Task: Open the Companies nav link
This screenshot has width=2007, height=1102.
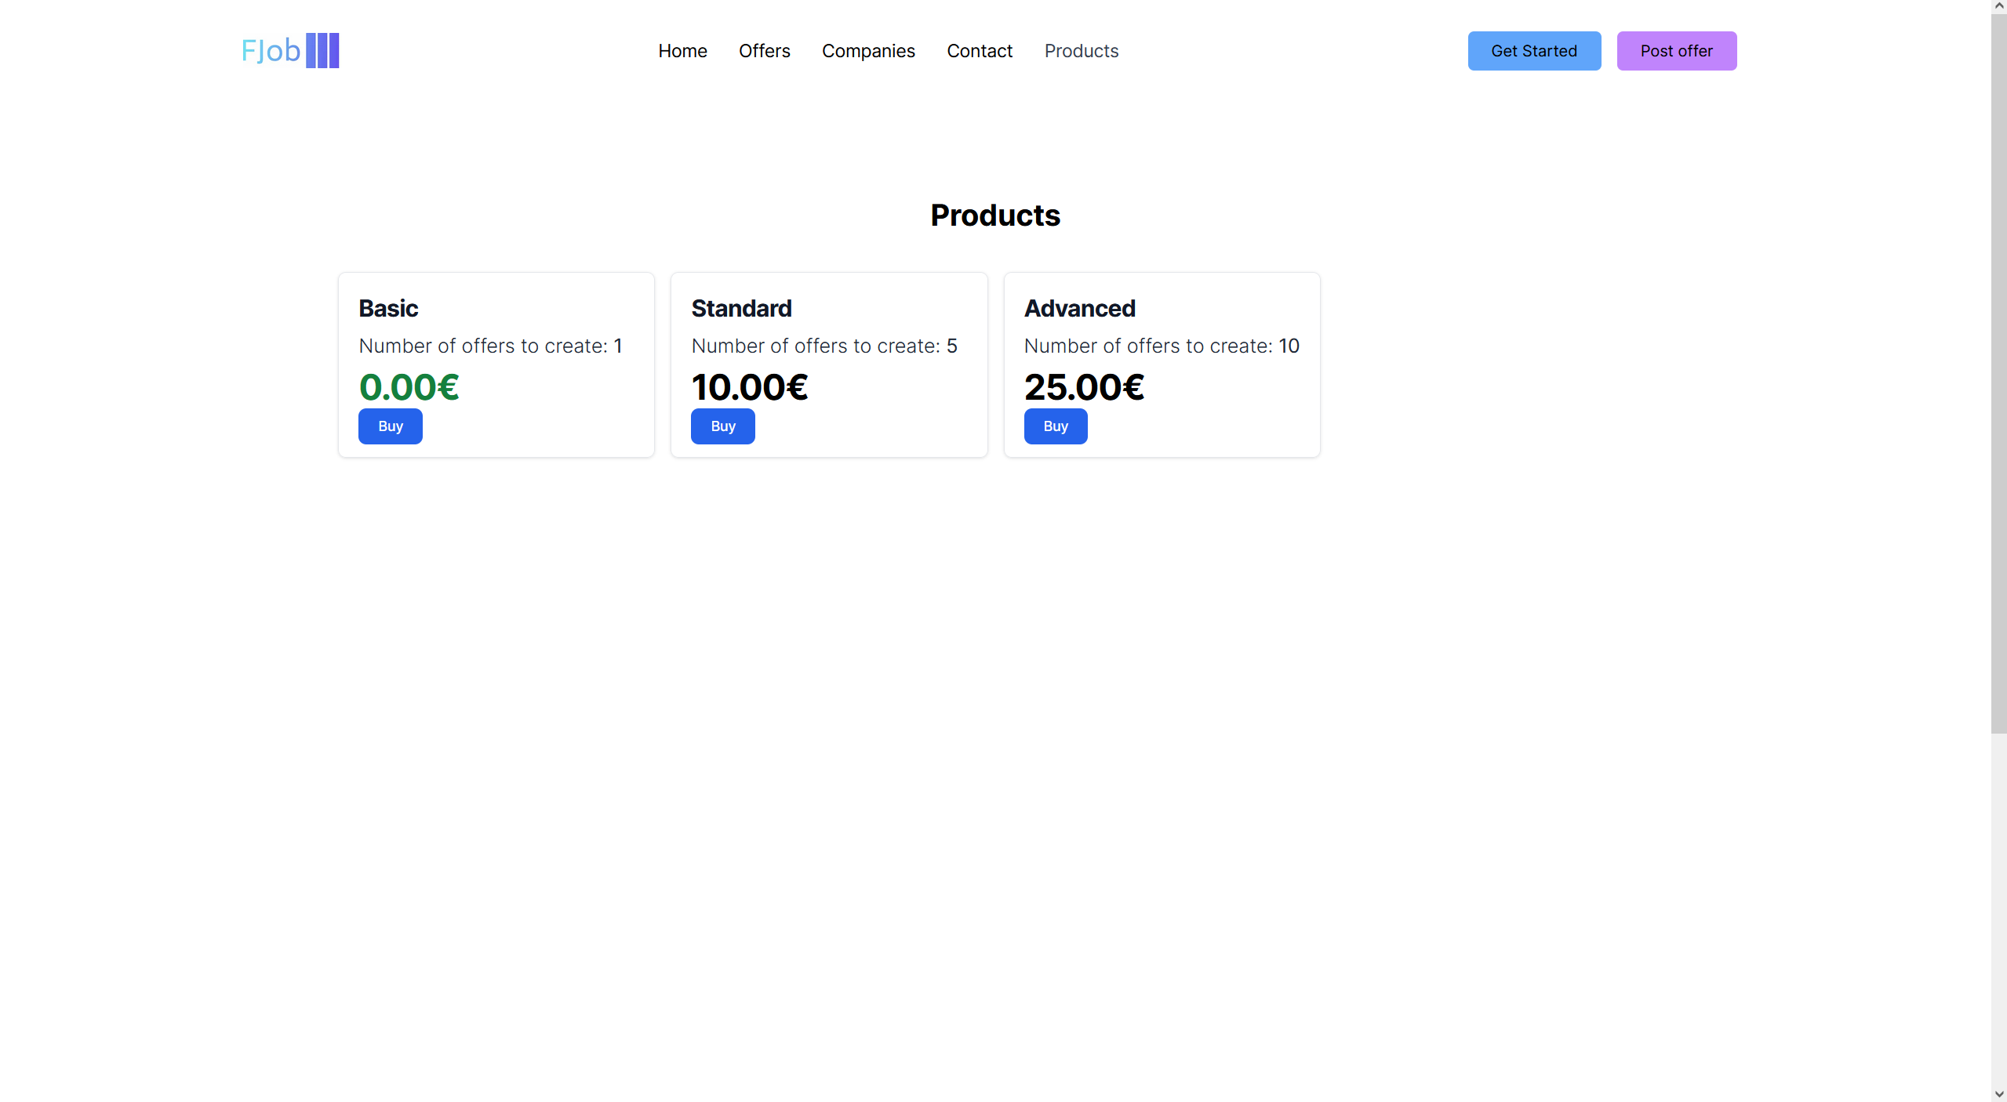Action: coord(868,51)
